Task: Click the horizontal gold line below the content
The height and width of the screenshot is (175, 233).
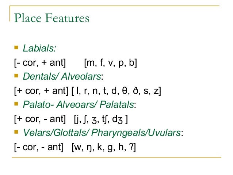Action: tap(116, 157)
